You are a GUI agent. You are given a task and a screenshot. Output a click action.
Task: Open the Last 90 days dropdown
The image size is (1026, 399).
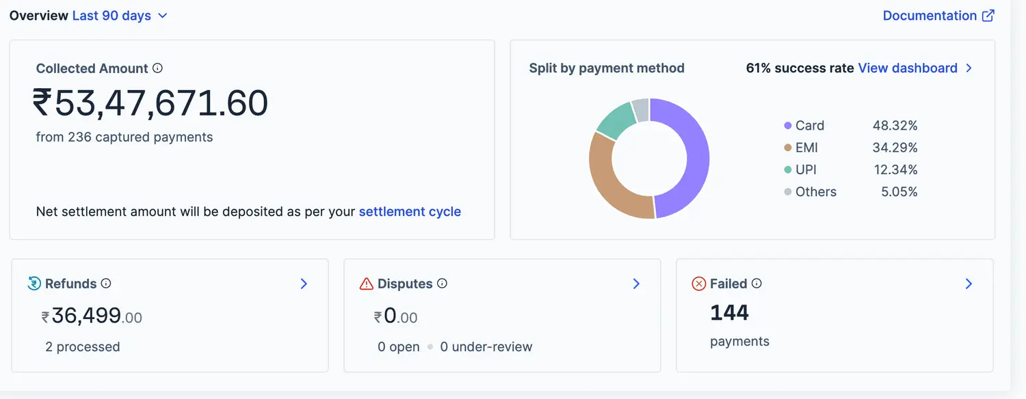(x=120, y=16)
